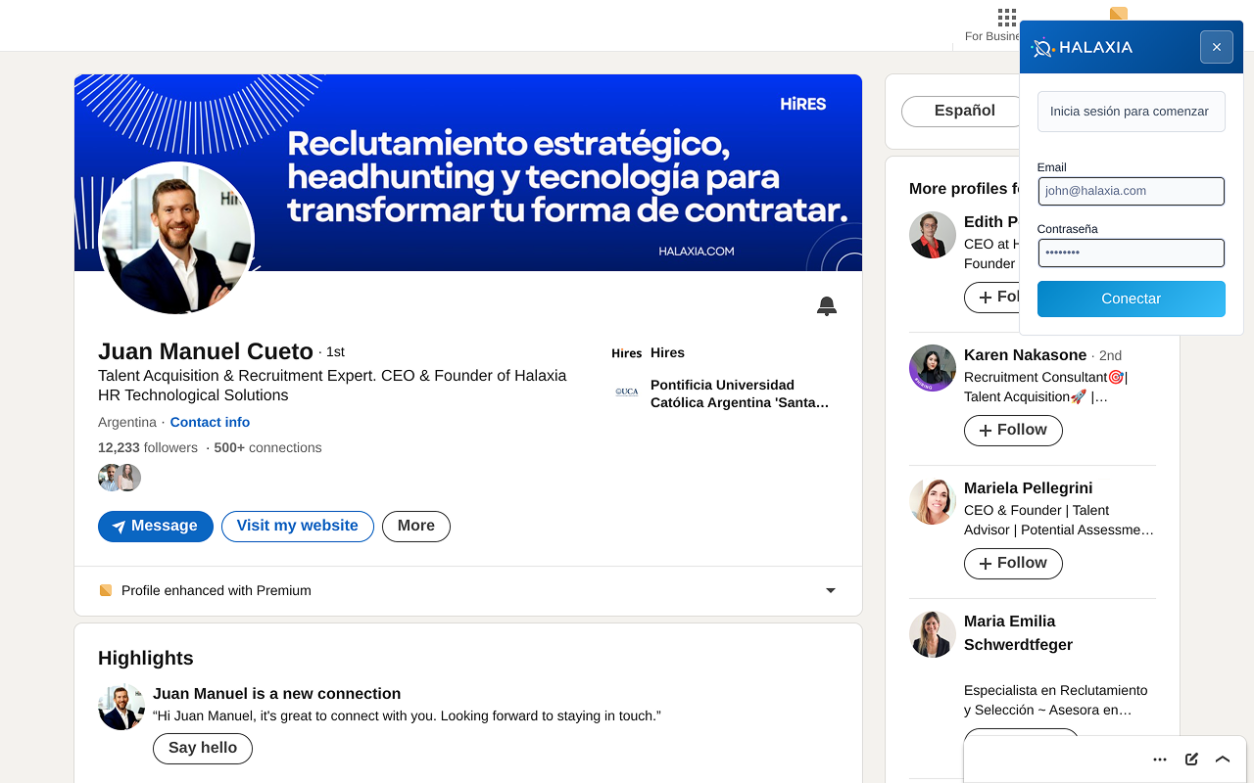Open Edith's profile picture
This screenshot has width=1254, height=783.
933,235
